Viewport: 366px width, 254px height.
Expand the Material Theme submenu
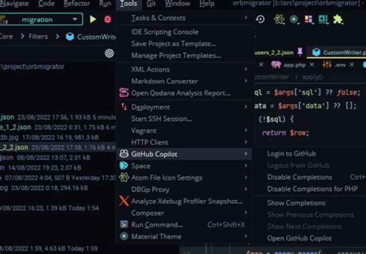[184, 236]
